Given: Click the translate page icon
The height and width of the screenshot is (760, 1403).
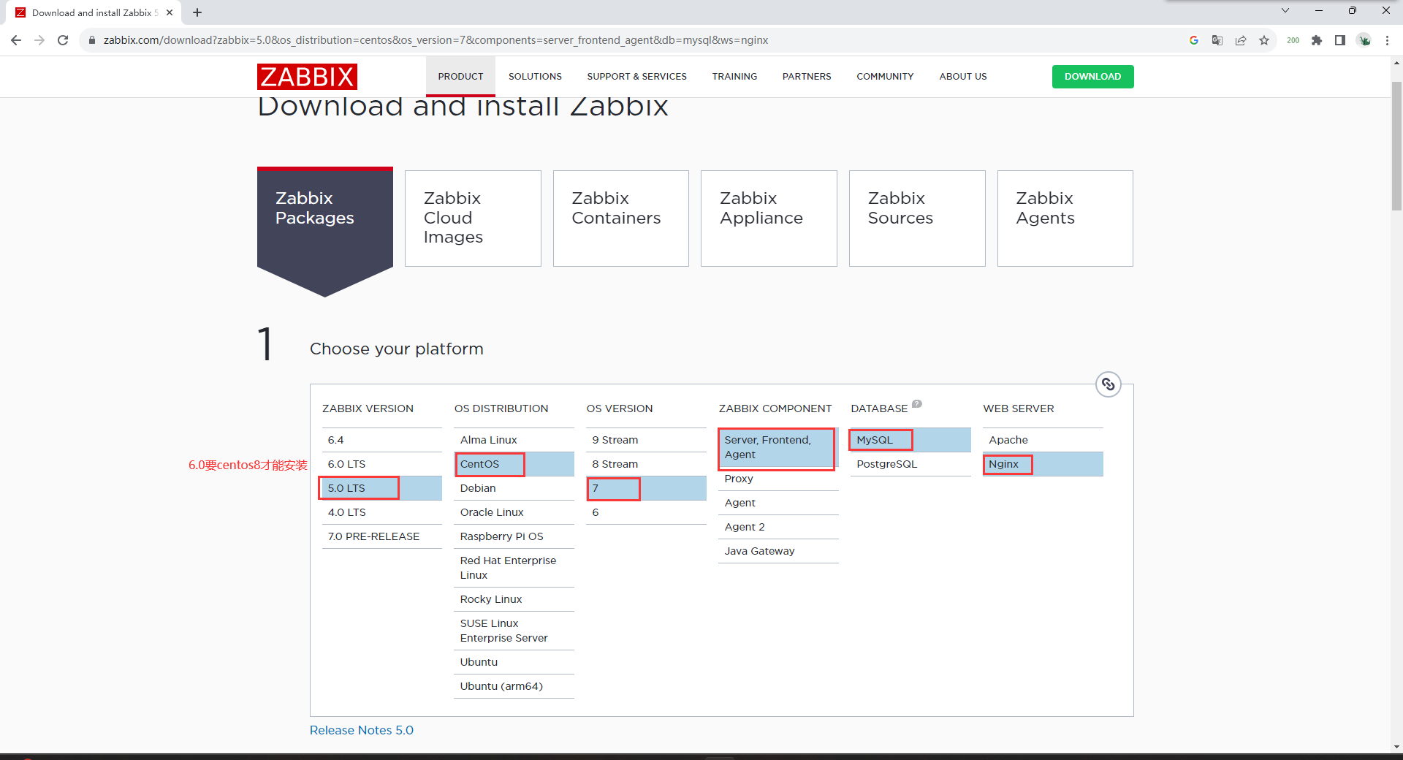Looking at the screenshot, I should click(x=1217, y=40).
